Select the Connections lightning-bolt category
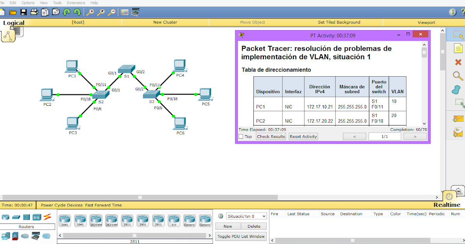 pos(47,217)
